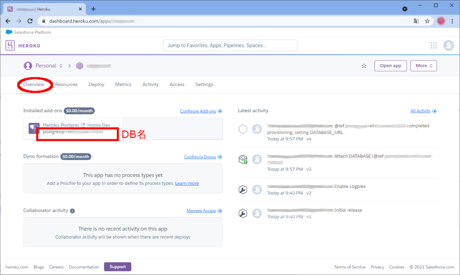
Task: Click the Open app button
Action: point(390,65)
